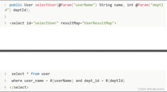
Task: Click the #{deptId} placeholder
Action: [x=115, y=81]
